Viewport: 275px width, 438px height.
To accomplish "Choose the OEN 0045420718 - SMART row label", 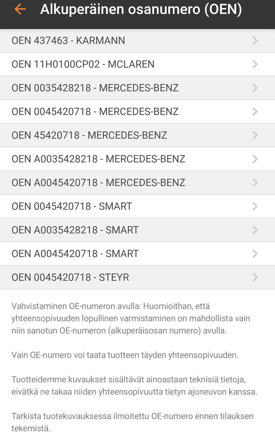I will (72, 206).
